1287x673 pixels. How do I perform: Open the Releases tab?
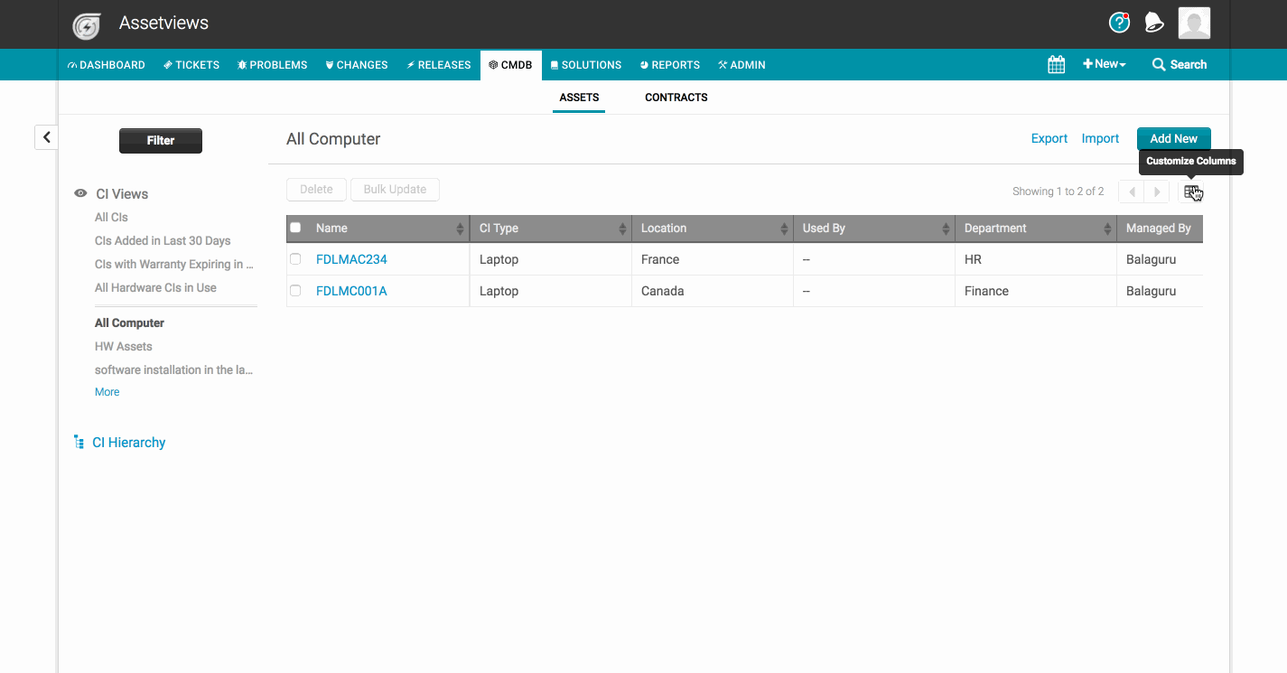[x=439, y=65]
